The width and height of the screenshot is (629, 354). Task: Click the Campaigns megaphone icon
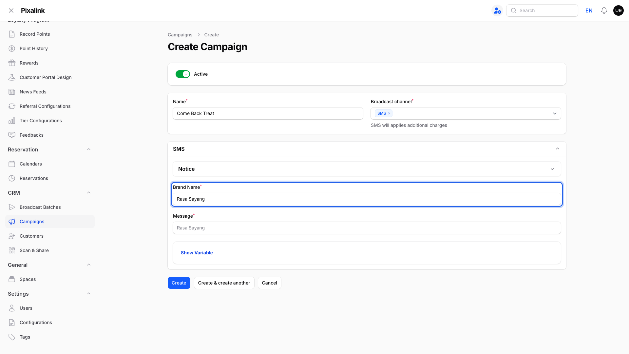coord(12,222)
